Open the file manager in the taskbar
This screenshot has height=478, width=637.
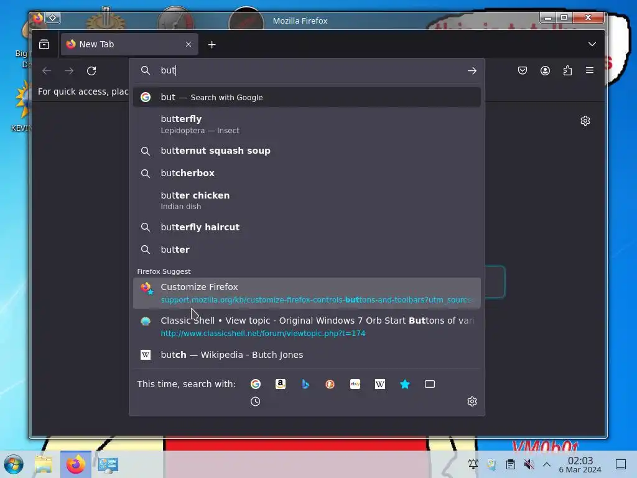click(44, 464)
